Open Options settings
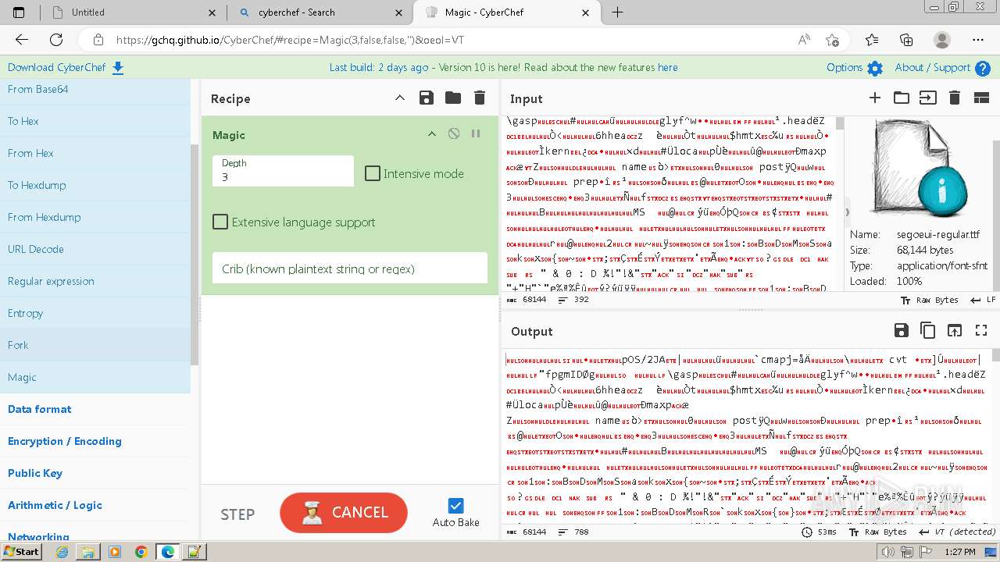 tap(854, 68)
